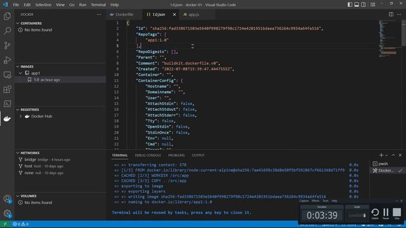
Task: Toggle secondary side bar layout icon
Action: click(x=363, y=4)
